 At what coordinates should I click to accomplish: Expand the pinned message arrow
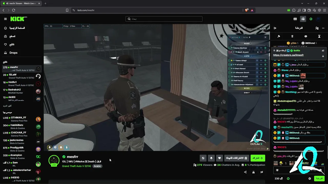coord(323,56)
